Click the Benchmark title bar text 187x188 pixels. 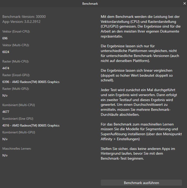pyautogui.click(x=90, y=4)
